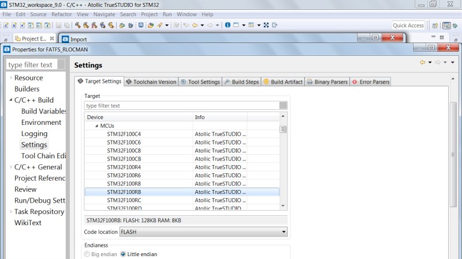
Task: Select Review in the properties tree
Action: click(25, 189)
